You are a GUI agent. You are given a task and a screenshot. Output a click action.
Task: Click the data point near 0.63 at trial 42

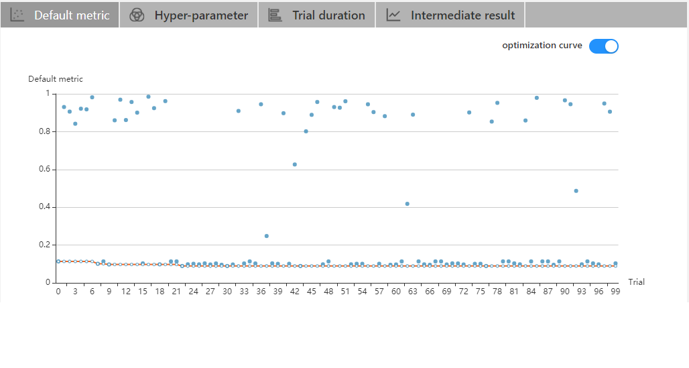click(x=294, y=164)
